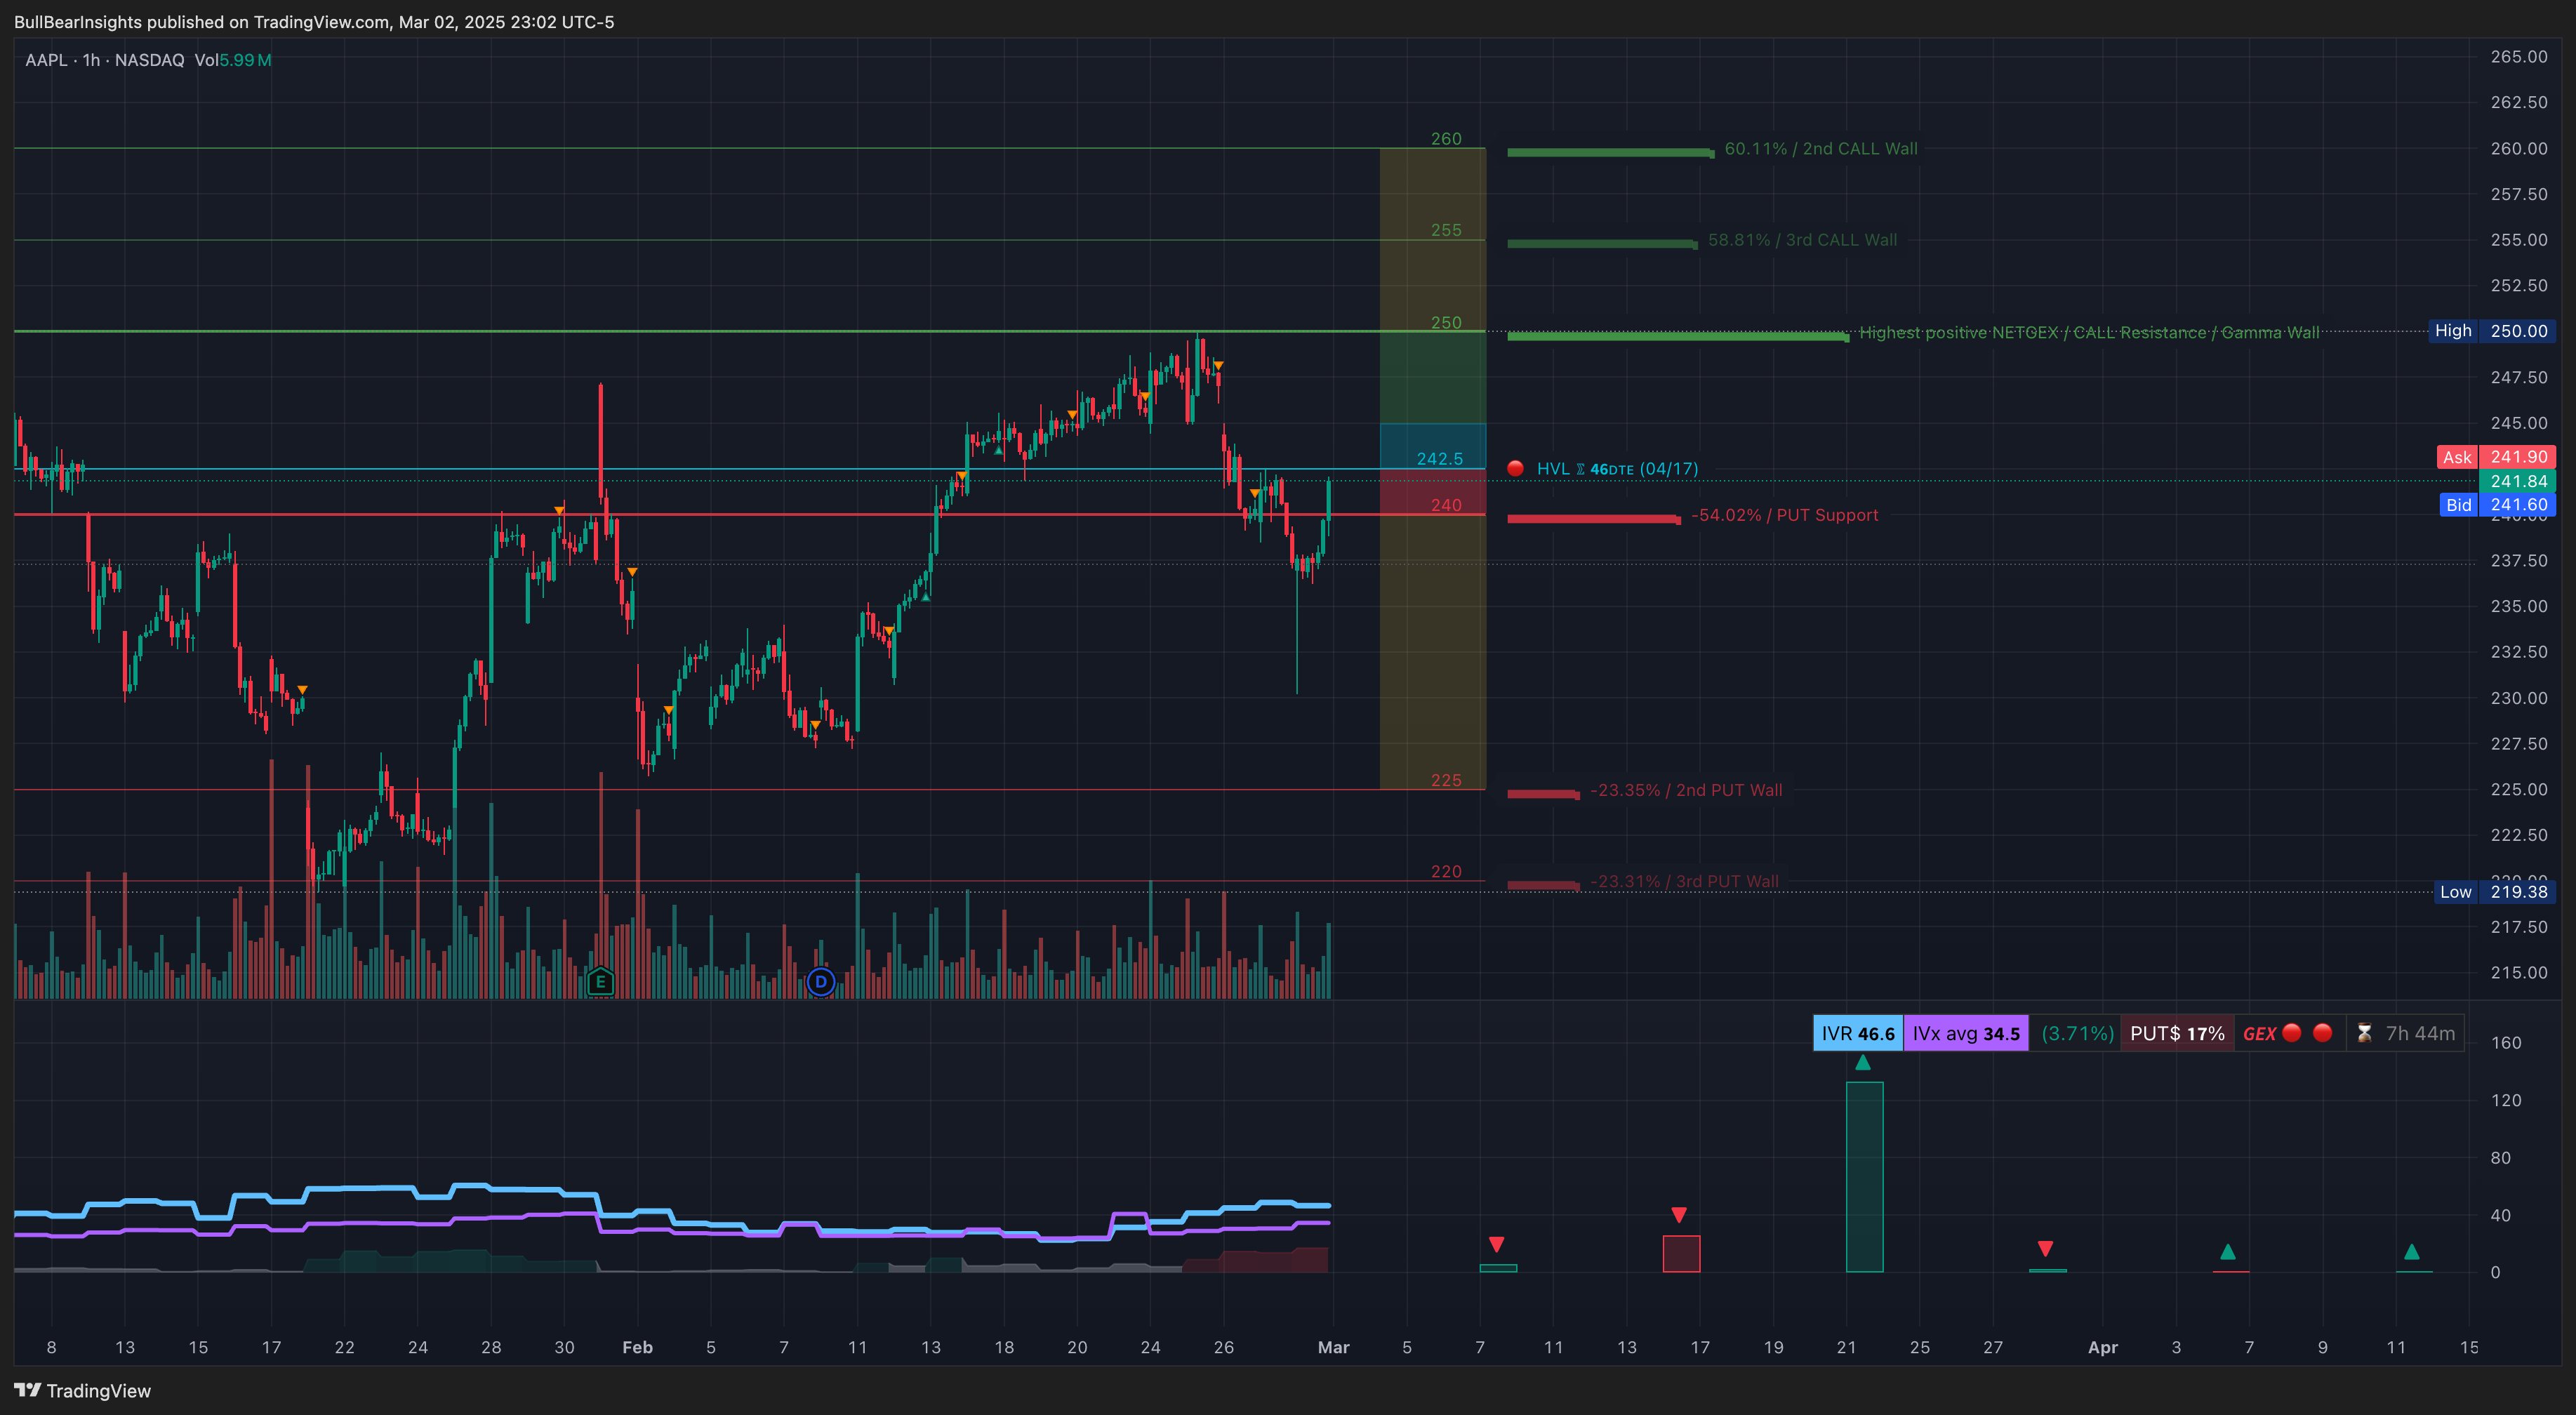Click the 'AAPL · 1h · NASDAQ' symbol title

pyautogui.click(x=105, y=60)
